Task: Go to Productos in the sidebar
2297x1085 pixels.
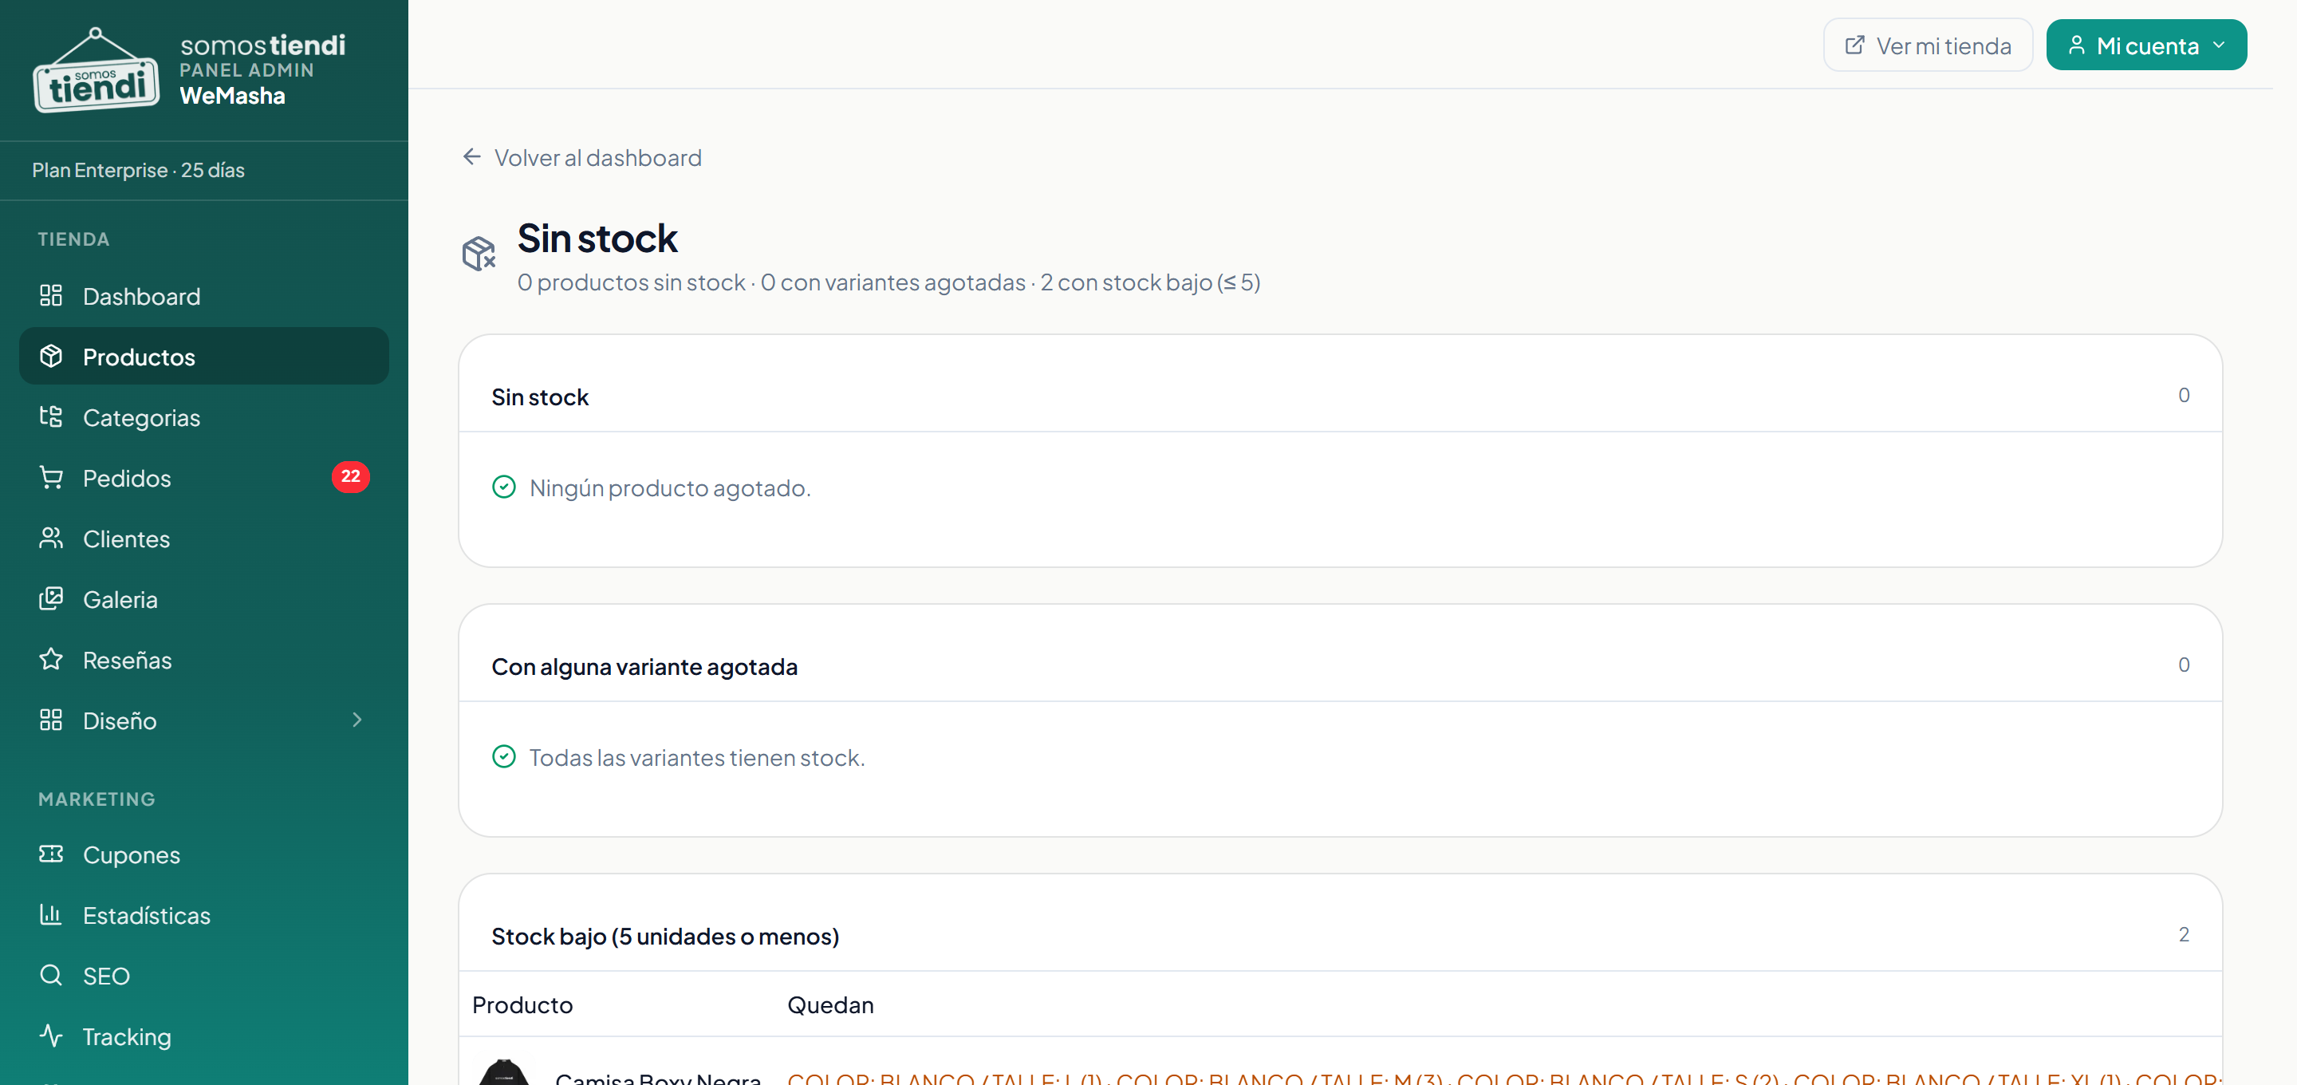Action: [x=204, y=356]
